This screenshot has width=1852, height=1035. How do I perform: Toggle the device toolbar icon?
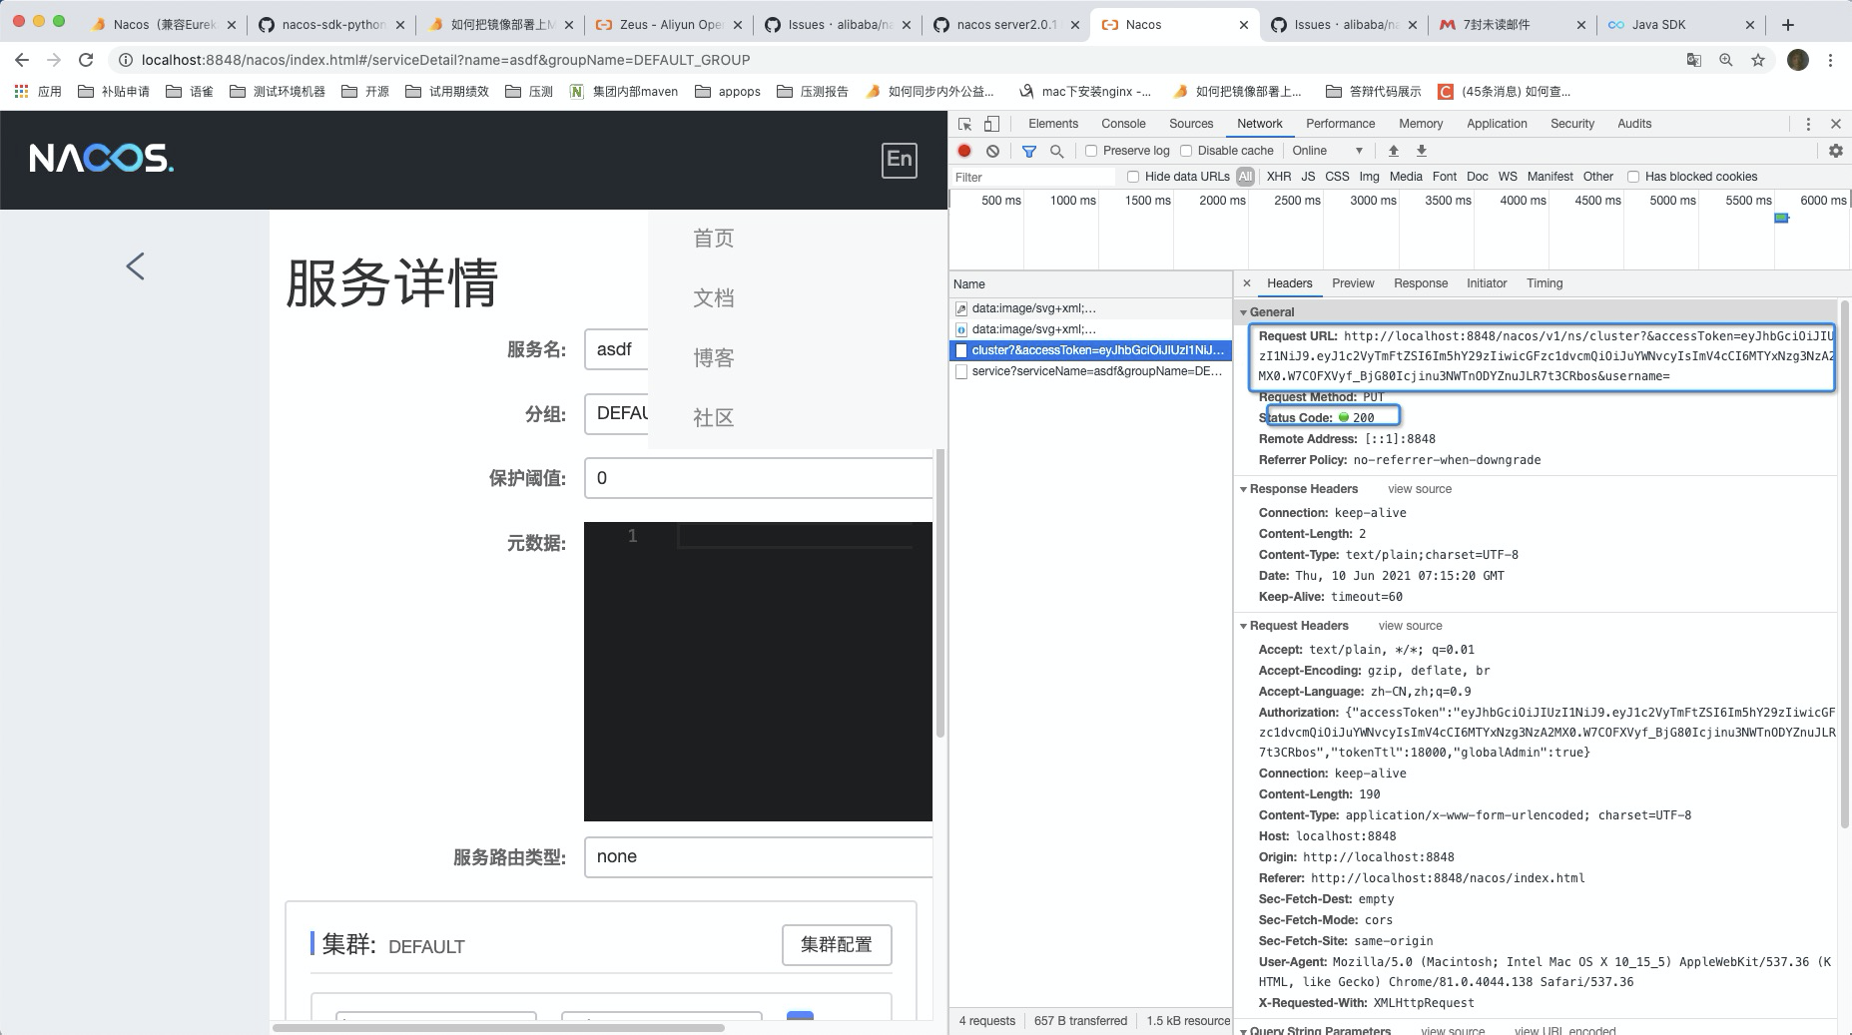991,124
